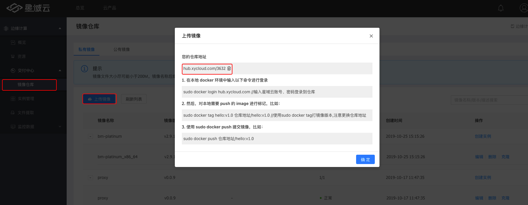
Task: Collapse the bm-platinum row
Action: pyautogui.click(x=91, y=136)
